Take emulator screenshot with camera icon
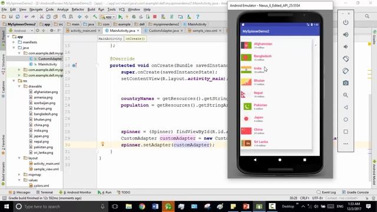 tap(346, 83)
